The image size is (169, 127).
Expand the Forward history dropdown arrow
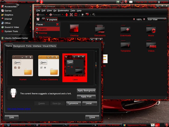[62, 15]
